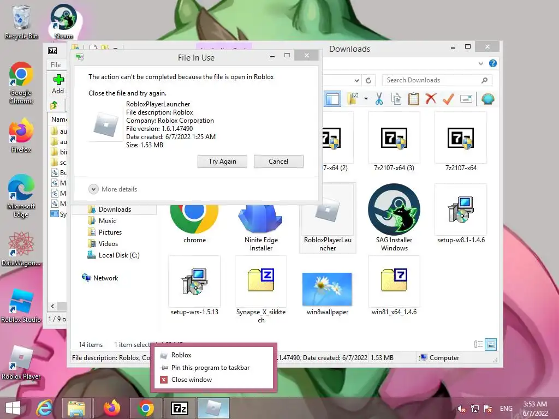
Task: Open File Explorer from the taskbar
Action: pos(77,408)
